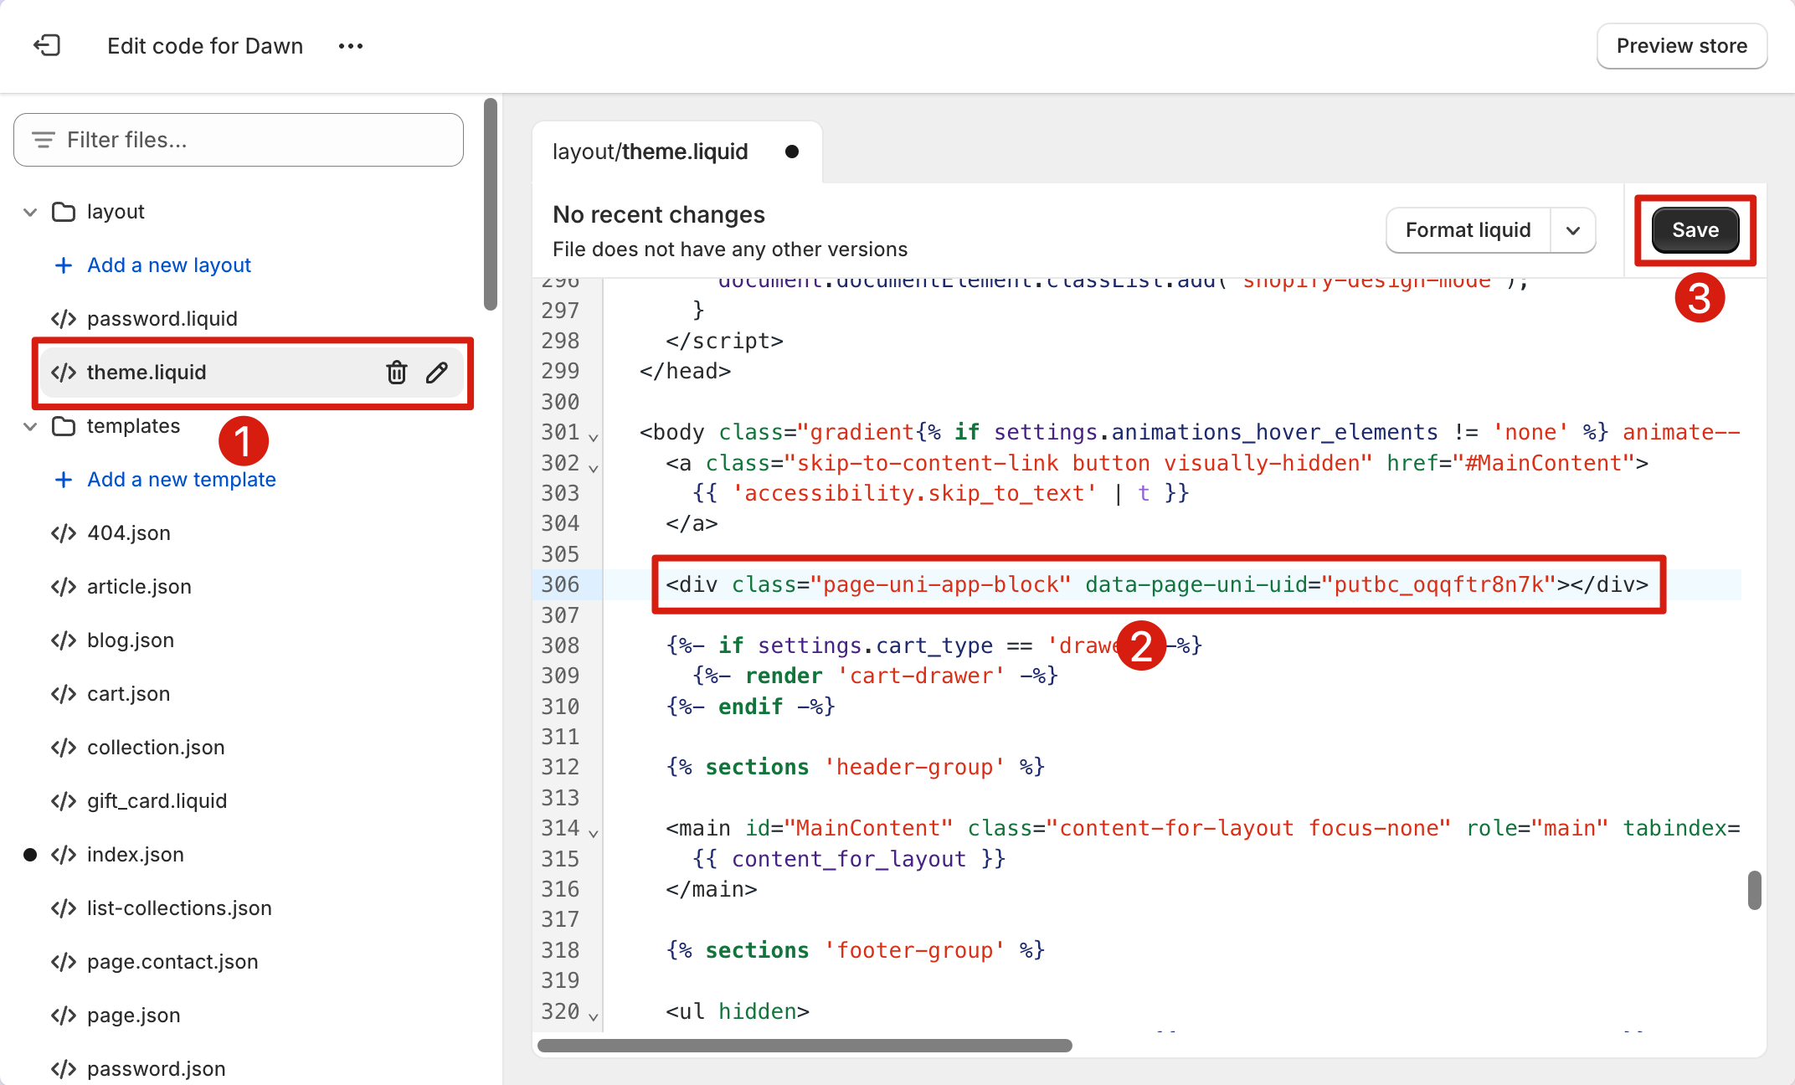Click code icon next to page.contact.json
This screenshot has height=1085, width=1795.
tap(64, 962)
